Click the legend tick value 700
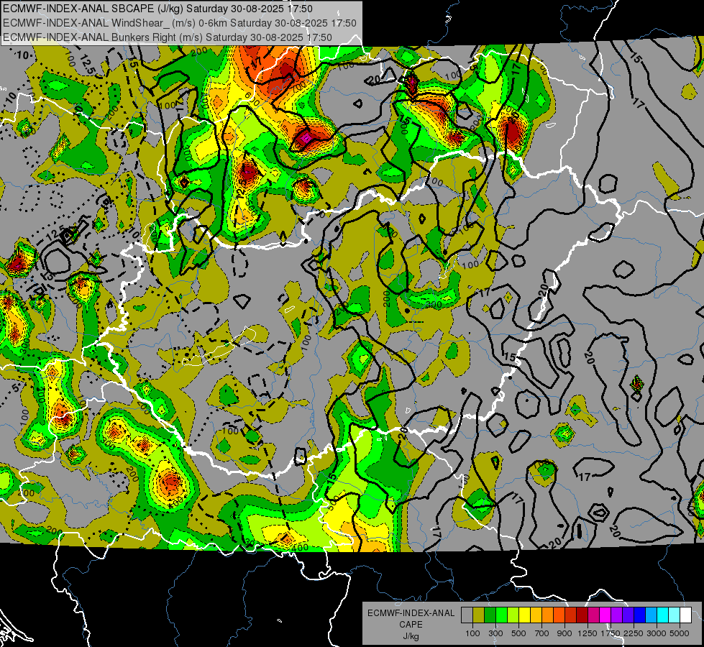This screenshot has width=704, height=647. point(542,633)
